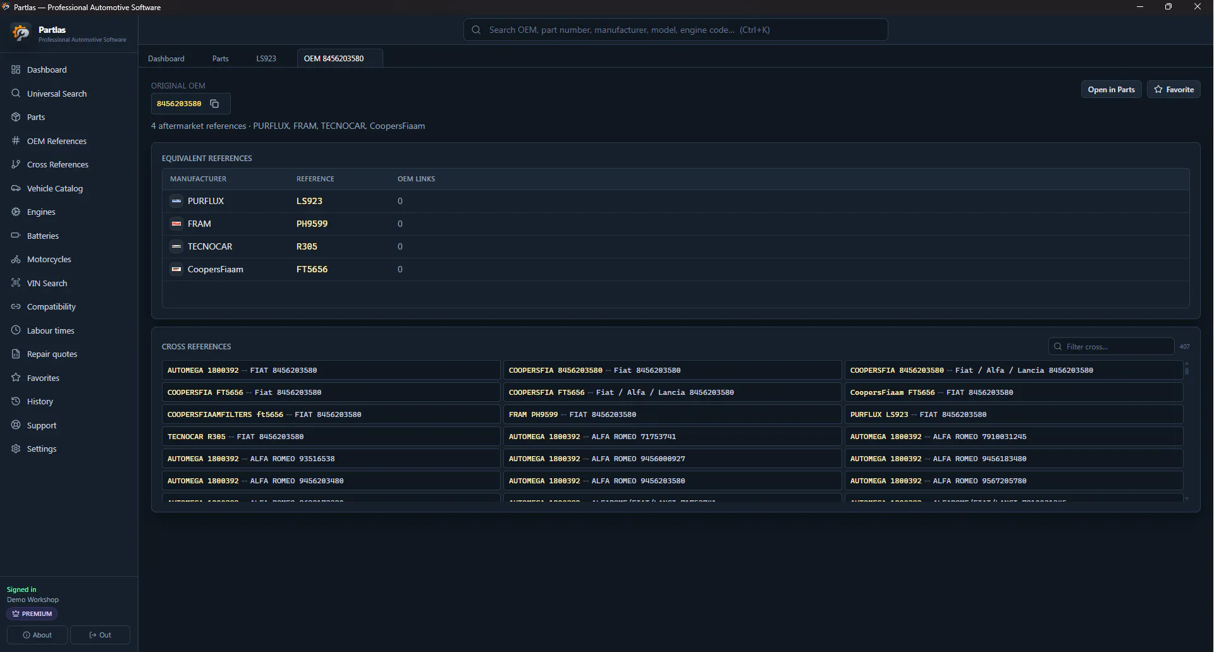
Task: Click the Favorite button
Action: coord(1174,89)
